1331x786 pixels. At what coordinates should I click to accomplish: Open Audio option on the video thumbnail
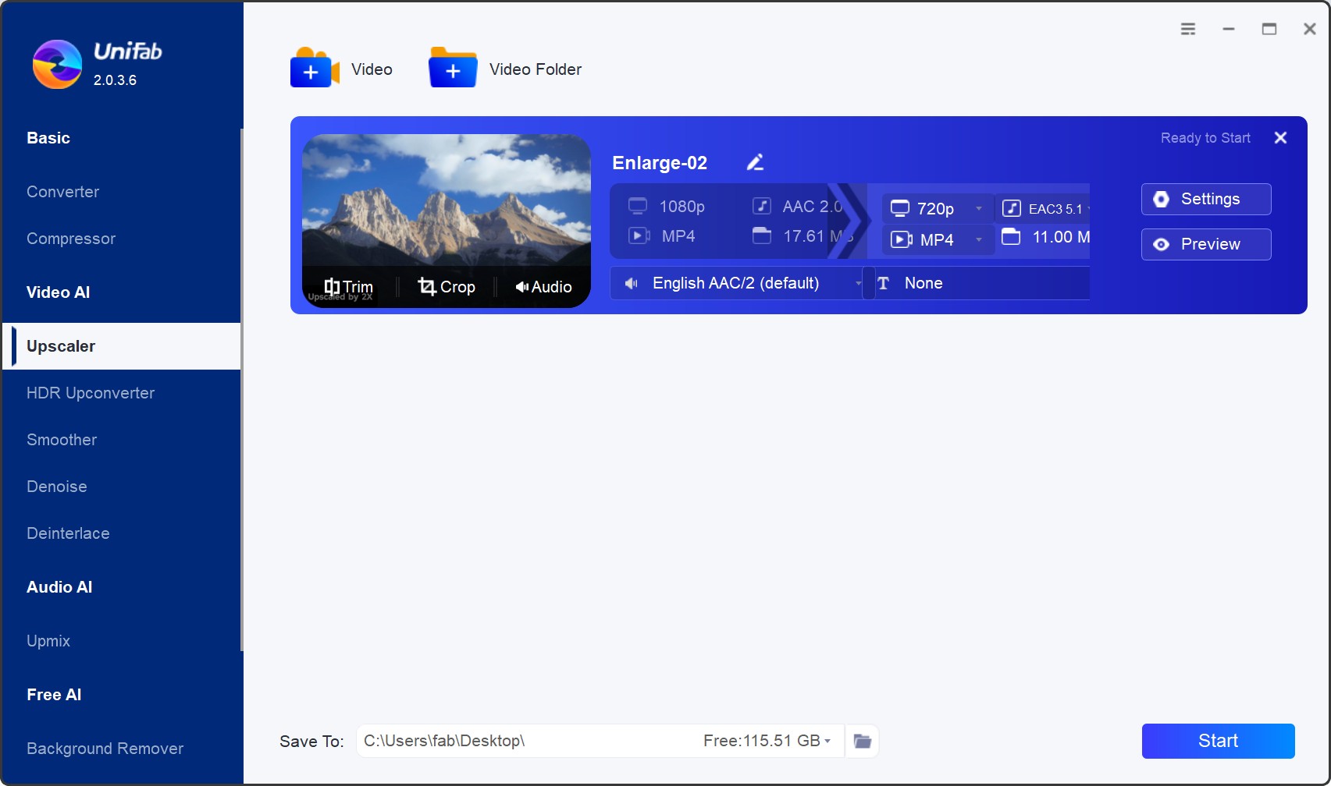[x=543, y=286]
